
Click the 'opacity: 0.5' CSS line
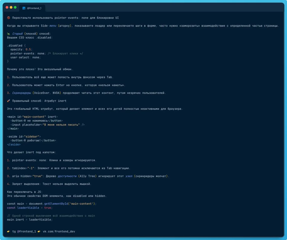(x=21, y=49)
